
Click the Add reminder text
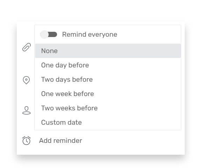[61, 141]
